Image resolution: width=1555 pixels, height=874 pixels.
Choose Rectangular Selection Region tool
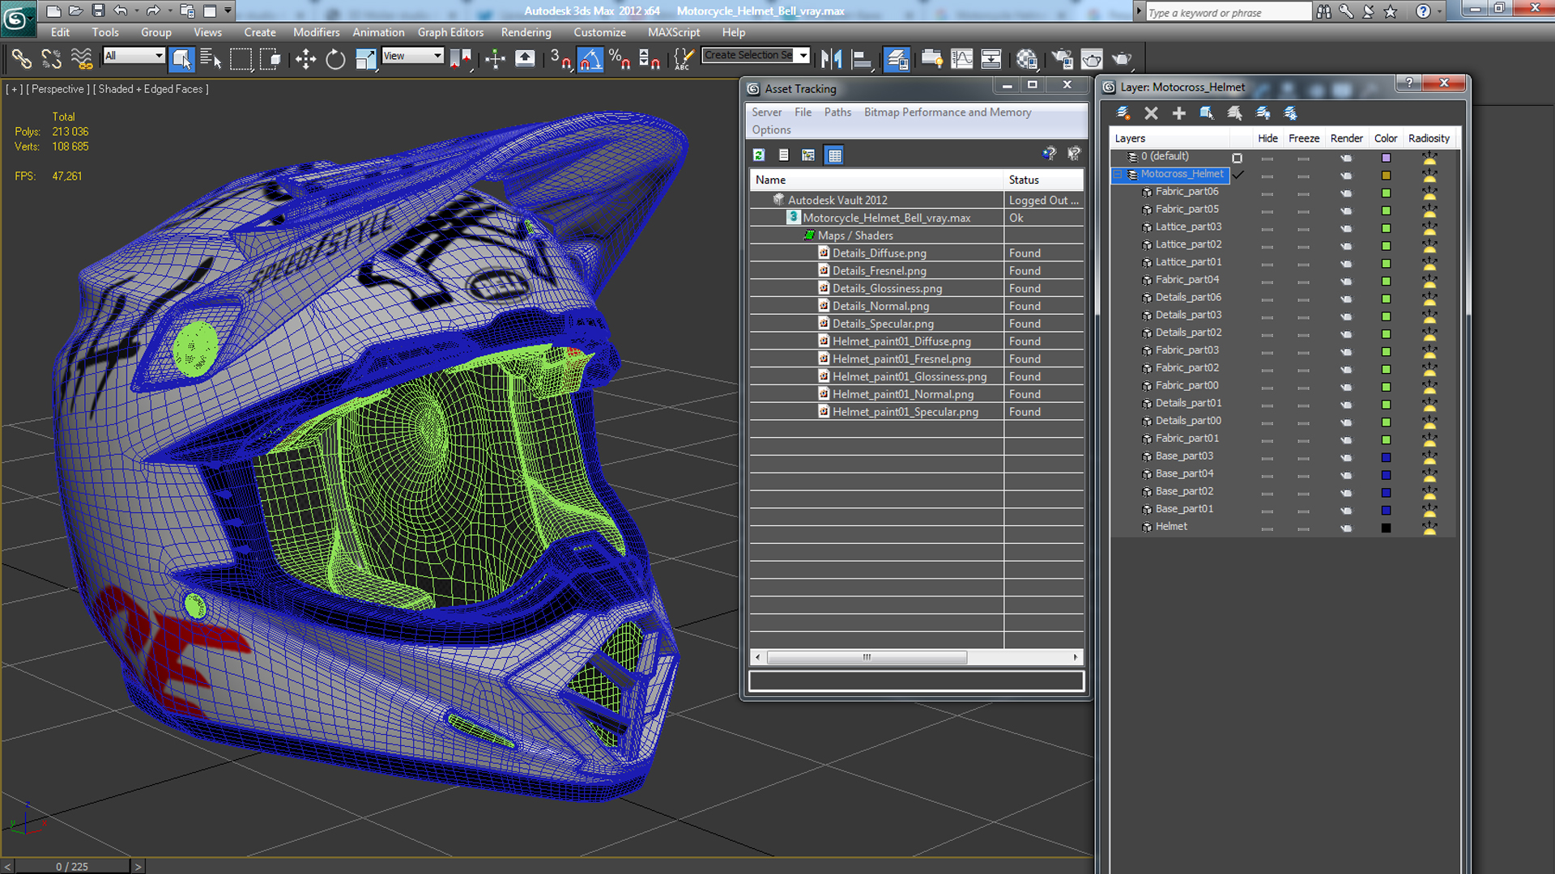click(241, 58)
